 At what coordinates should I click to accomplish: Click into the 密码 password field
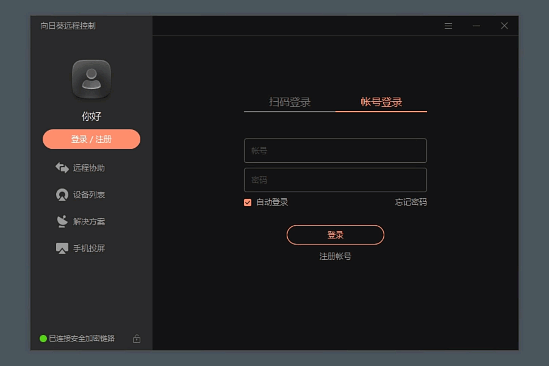click(335, 180)
